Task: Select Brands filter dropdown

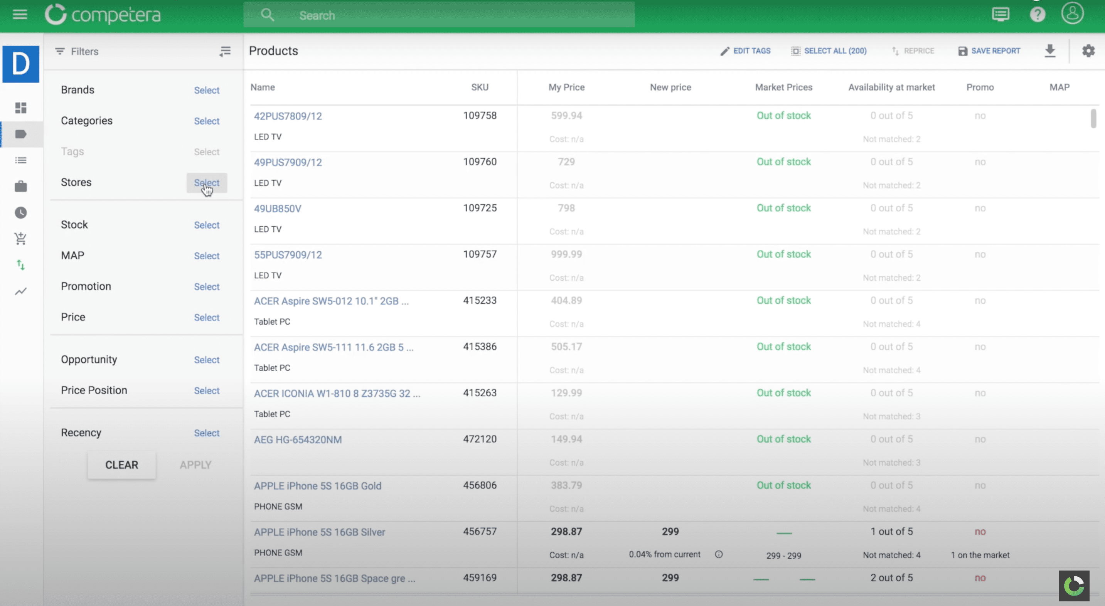Action: [206, 89]
